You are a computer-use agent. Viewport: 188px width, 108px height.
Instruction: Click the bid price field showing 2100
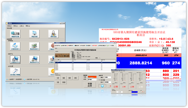click(92, 79)
